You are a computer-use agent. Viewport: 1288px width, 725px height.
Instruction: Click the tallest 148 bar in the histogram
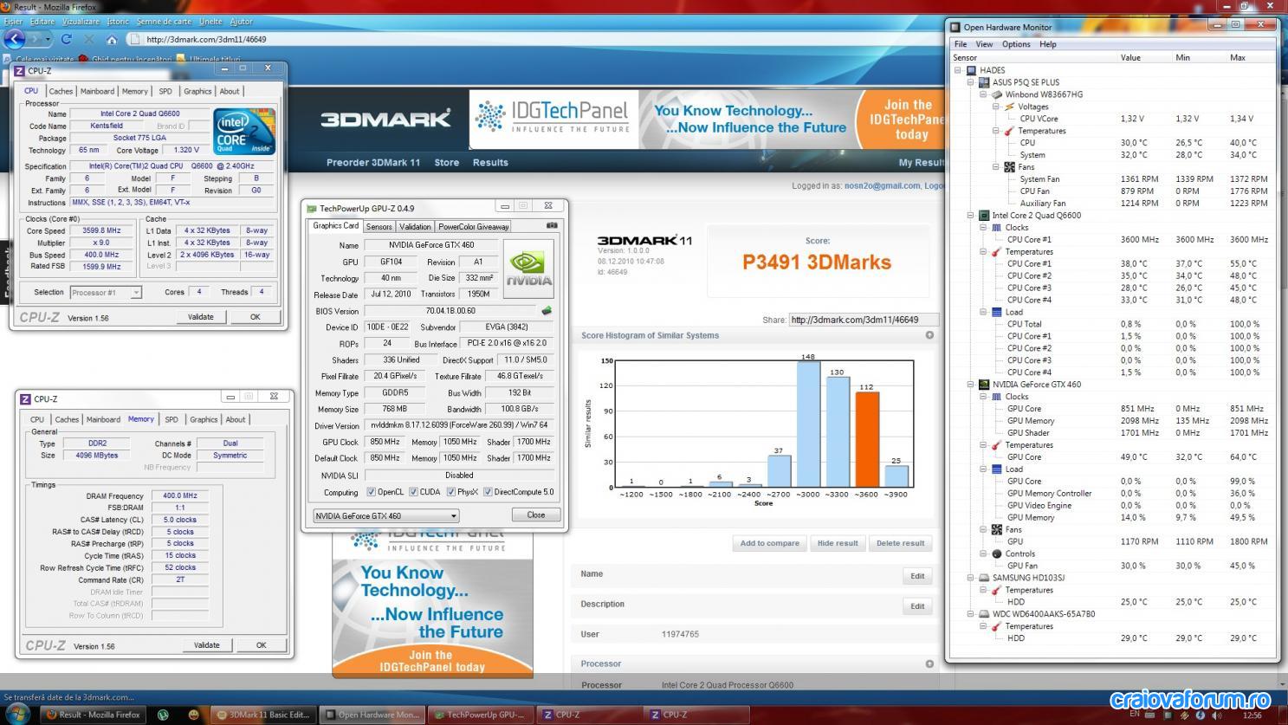pyautogui.click(x=808, y=424)
